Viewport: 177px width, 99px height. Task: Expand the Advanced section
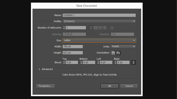(x=40, y=69)
